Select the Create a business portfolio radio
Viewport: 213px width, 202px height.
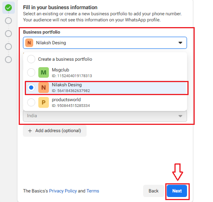(31, 59)
